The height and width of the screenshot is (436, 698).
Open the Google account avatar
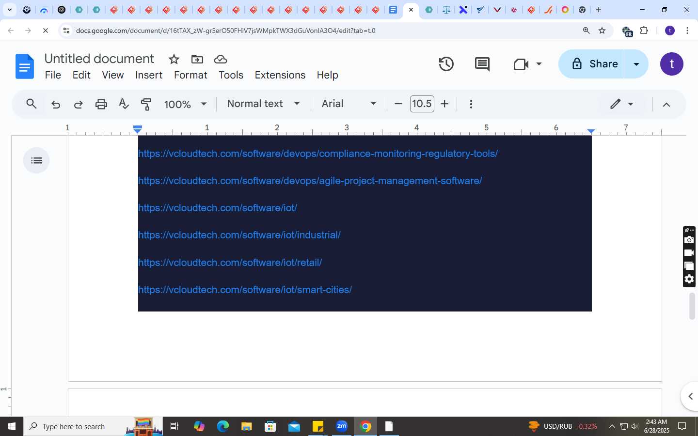672,64
